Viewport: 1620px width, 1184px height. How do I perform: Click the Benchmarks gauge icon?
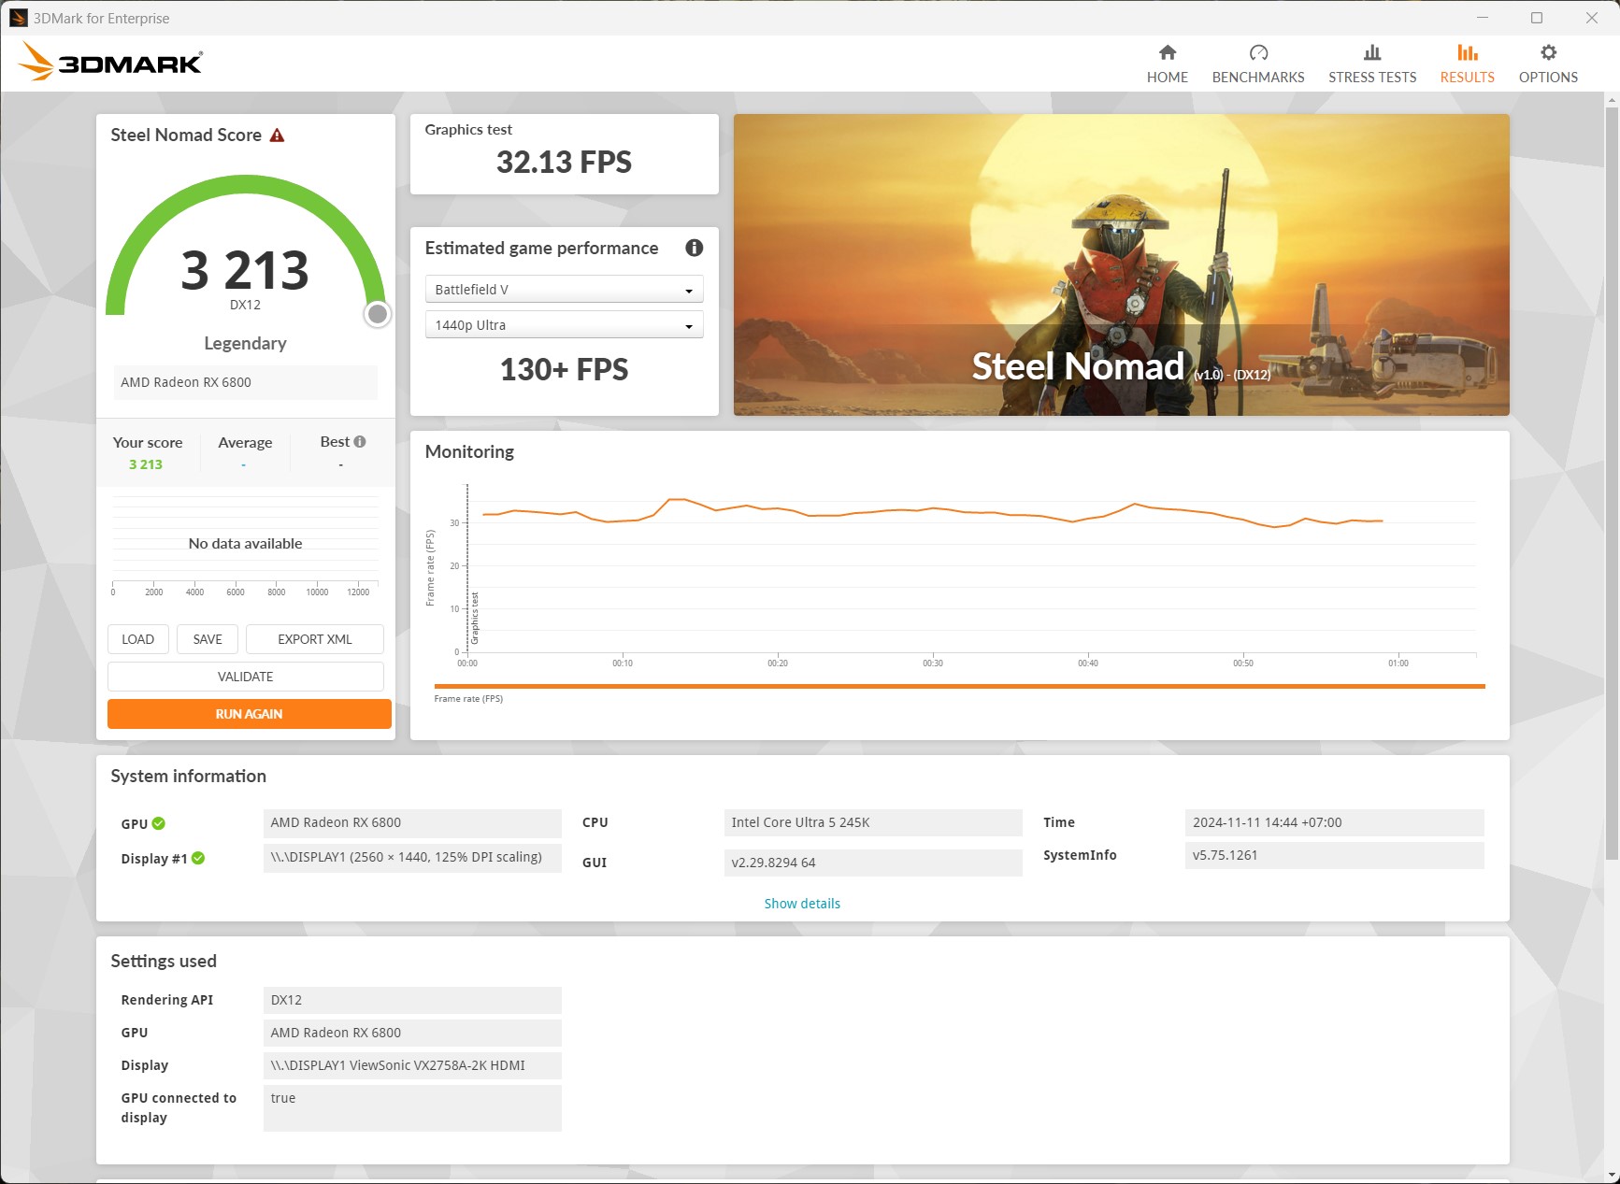pyautogui.click(x=1258, y=52)
